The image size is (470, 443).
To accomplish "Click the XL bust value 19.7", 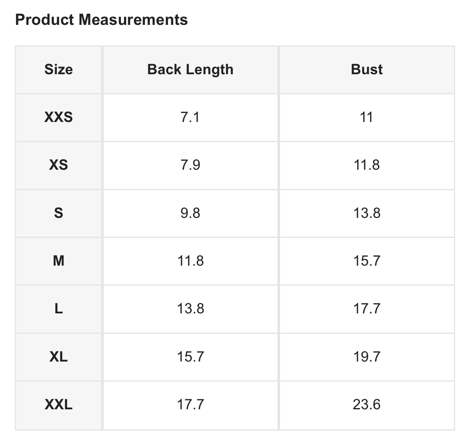I will click(x=367, y=356).
